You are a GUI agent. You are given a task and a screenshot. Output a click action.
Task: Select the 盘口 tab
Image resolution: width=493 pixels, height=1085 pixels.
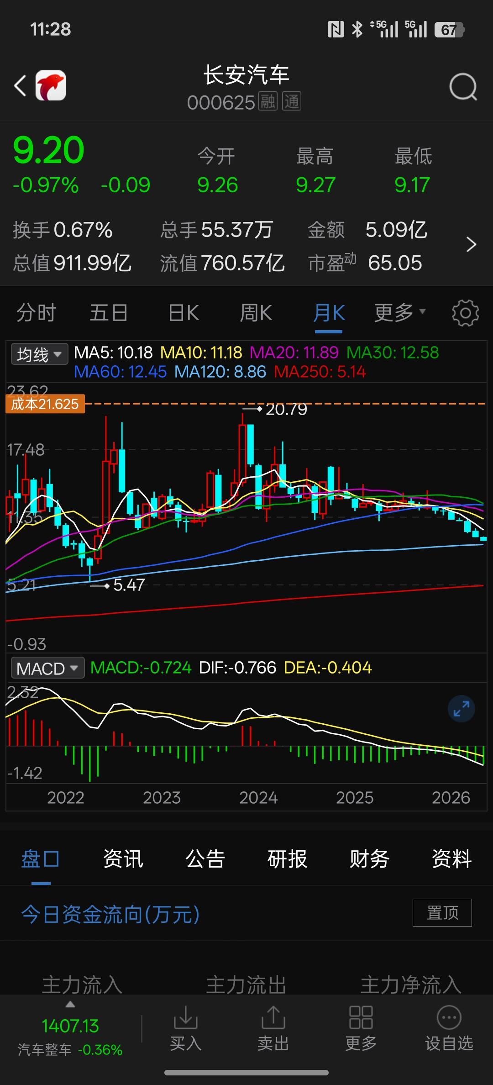tap(41, 859)
